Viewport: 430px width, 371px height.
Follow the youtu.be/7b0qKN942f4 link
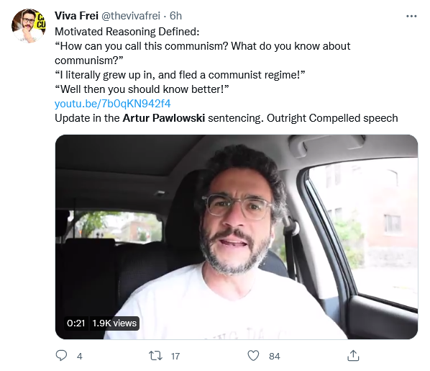[x=113, y=104]
